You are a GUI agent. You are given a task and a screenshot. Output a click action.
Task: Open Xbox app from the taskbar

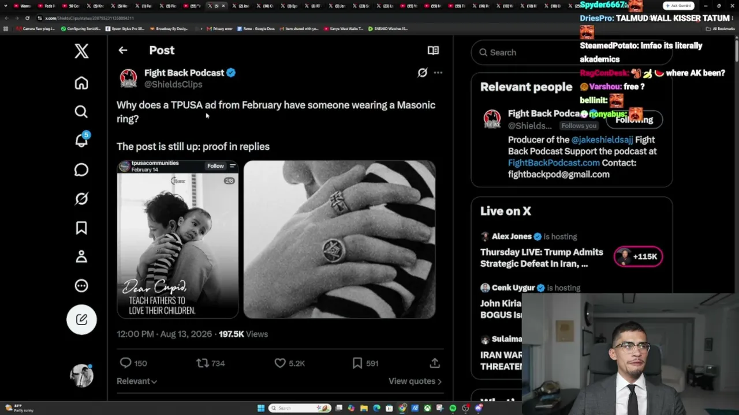point(427,408)
